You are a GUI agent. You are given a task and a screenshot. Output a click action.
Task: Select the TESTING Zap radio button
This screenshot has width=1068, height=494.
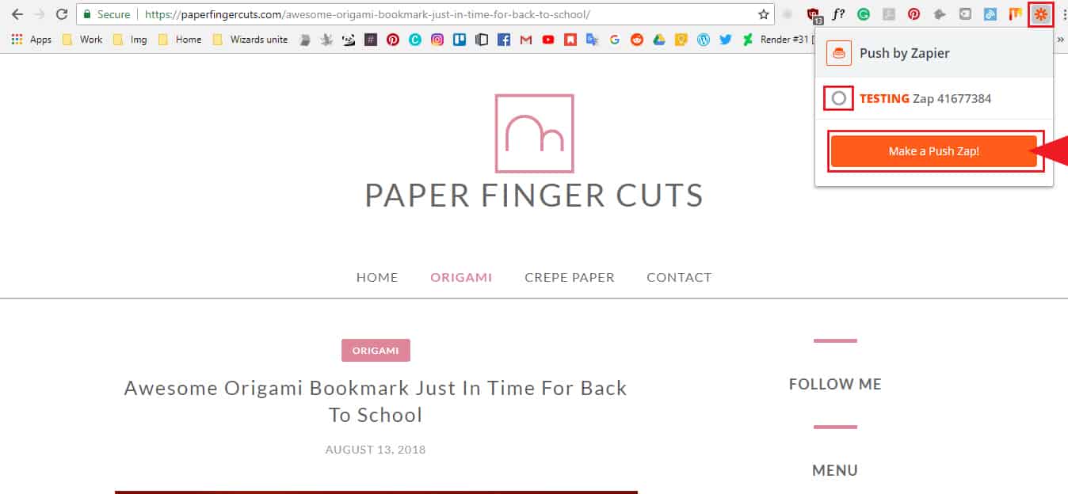point(839,99)
